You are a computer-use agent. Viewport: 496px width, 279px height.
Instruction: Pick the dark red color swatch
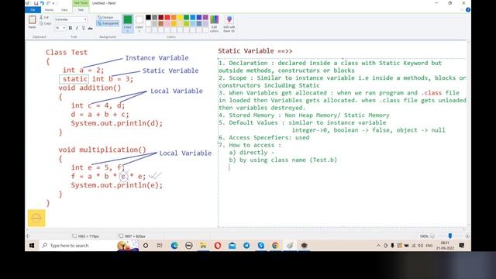click(160, 17)
